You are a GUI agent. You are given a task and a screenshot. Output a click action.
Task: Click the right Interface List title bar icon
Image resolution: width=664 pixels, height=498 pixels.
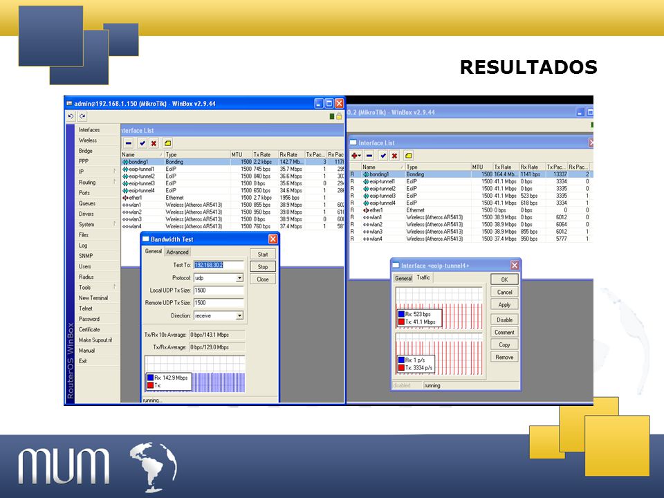click(353, 142)
